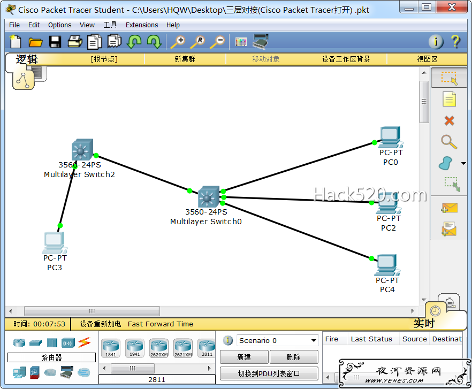
Task: Zoom out with the minus magnifier
Action: [x=218, y=42]
